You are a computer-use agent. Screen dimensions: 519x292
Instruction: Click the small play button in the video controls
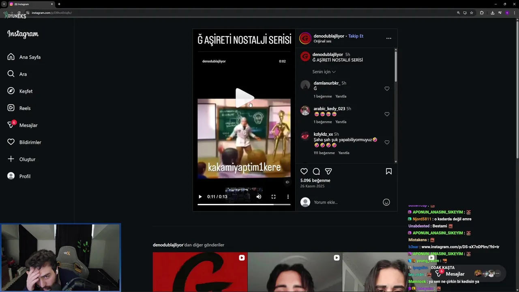point(200,197)
